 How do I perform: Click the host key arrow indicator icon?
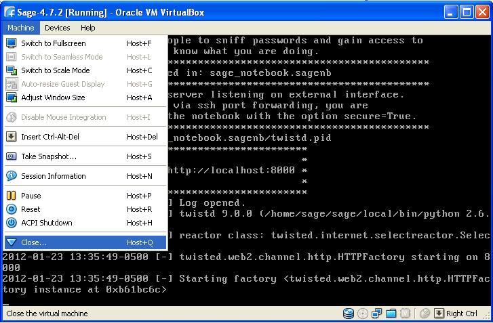pyautogui.click(x=439, y=314)
